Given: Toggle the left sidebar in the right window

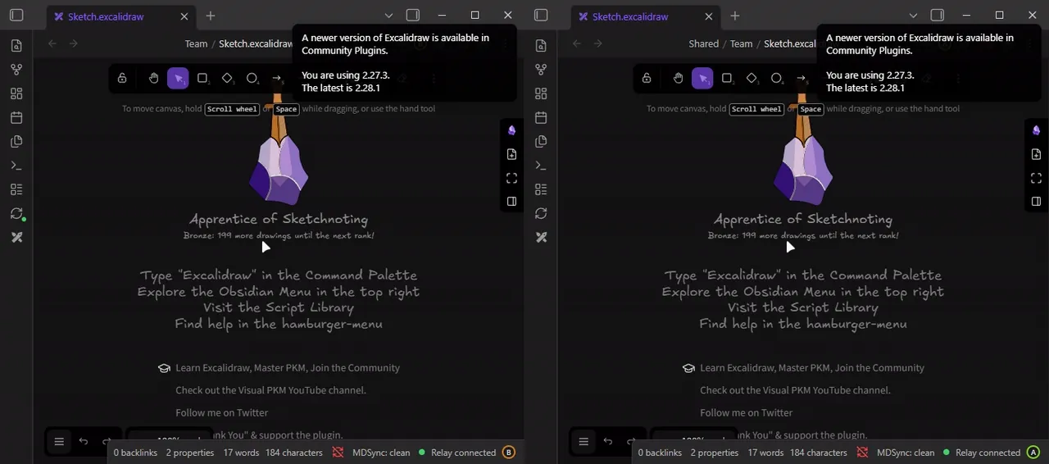Looking at the screenshot, I should pos(541,15).
